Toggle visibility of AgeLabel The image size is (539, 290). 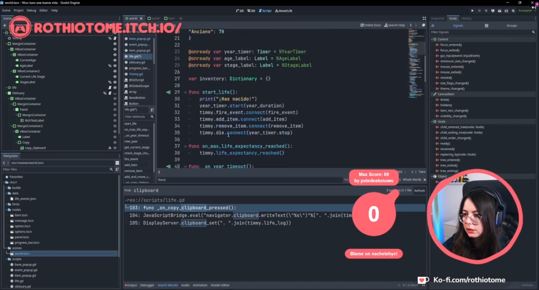(x=115, y=66)
